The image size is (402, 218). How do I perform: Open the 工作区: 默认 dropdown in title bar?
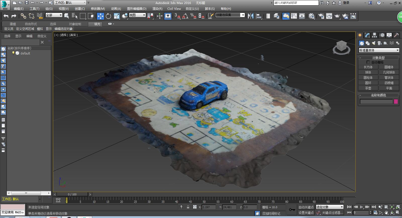70,3
